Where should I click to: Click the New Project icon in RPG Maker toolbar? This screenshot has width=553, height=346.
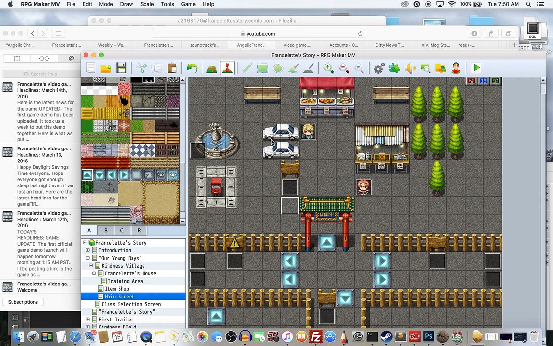pos(91,68)
